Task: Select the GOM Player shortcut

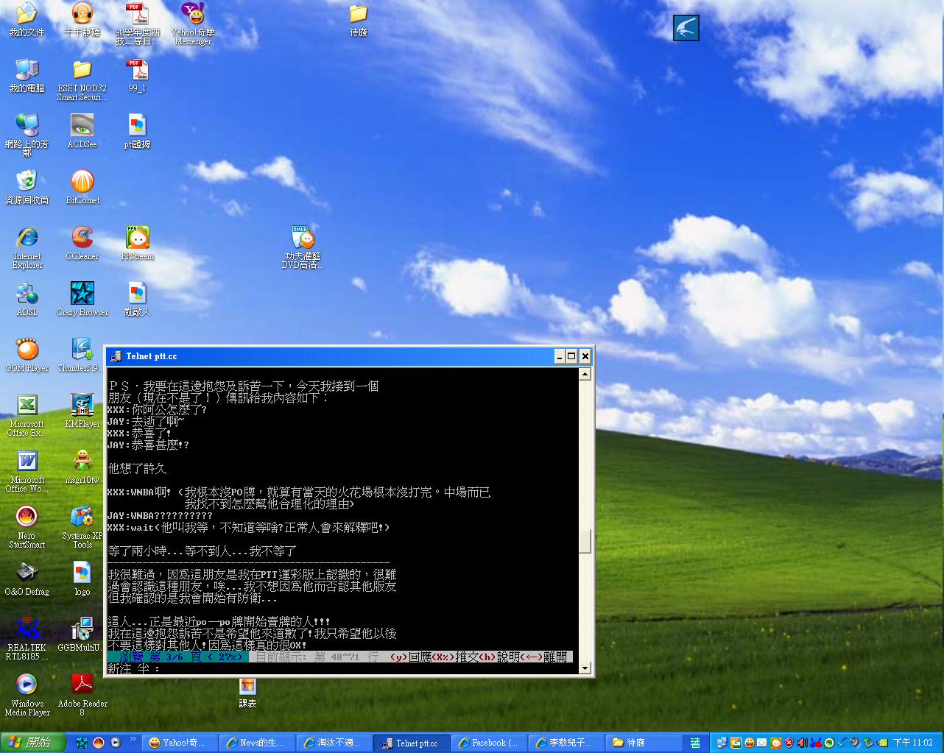Action: coord(27,350)
